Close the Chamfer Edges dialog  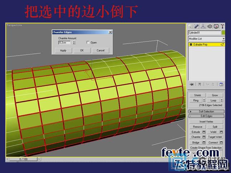click(x=110, y=32)
